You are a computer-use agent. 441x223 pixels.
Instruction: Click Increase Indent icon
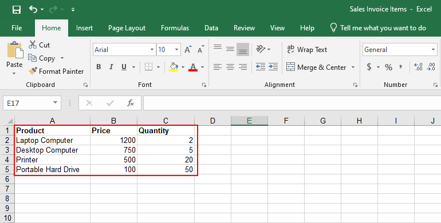tap(273, 67)
